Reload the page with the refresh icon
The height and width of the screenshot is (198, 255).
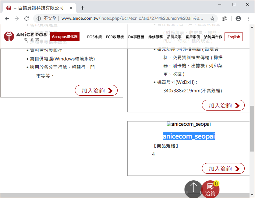[x=27, y=19]
